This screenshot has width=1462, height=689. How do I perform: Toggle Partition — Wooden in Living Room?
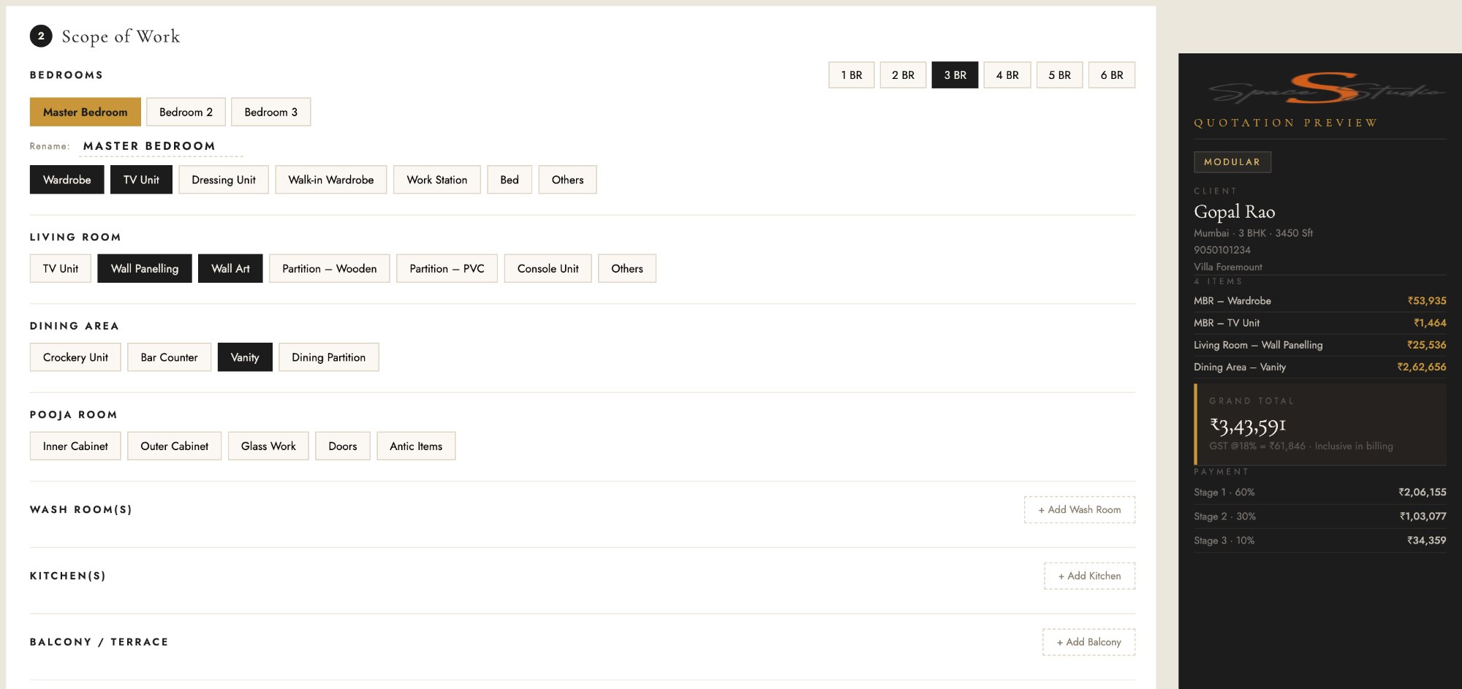[x=329, y=268]
